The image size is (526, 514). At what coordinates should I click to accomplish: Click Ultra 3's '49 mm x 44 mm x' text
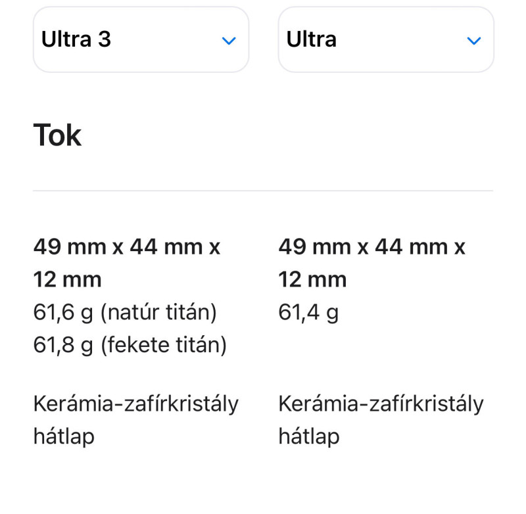coord(127,247)
